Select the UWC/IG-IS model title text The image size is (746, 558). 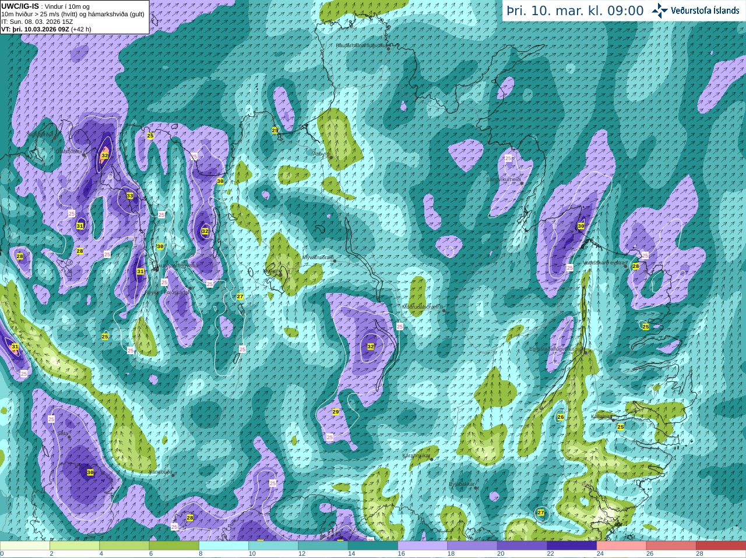click(20, 6)
